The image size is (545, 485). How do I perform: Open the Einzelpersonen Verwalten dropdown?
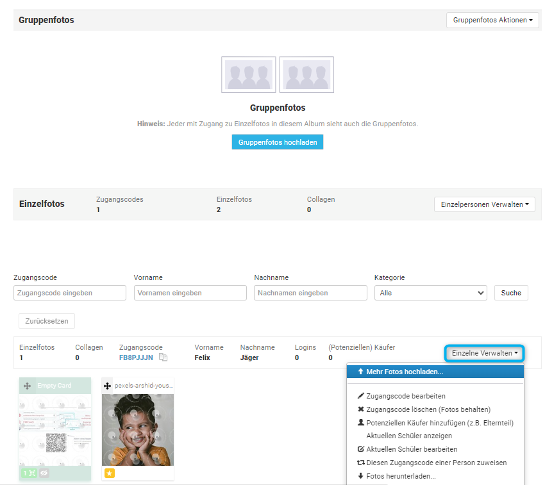click(485, 204)
